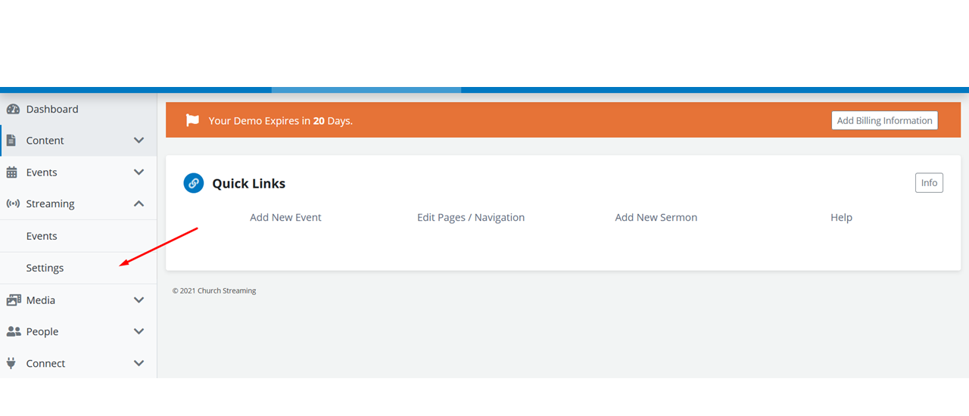Collapse the Streaming section chevron
The image size is (969, 416).
click(x=139, y=204)
